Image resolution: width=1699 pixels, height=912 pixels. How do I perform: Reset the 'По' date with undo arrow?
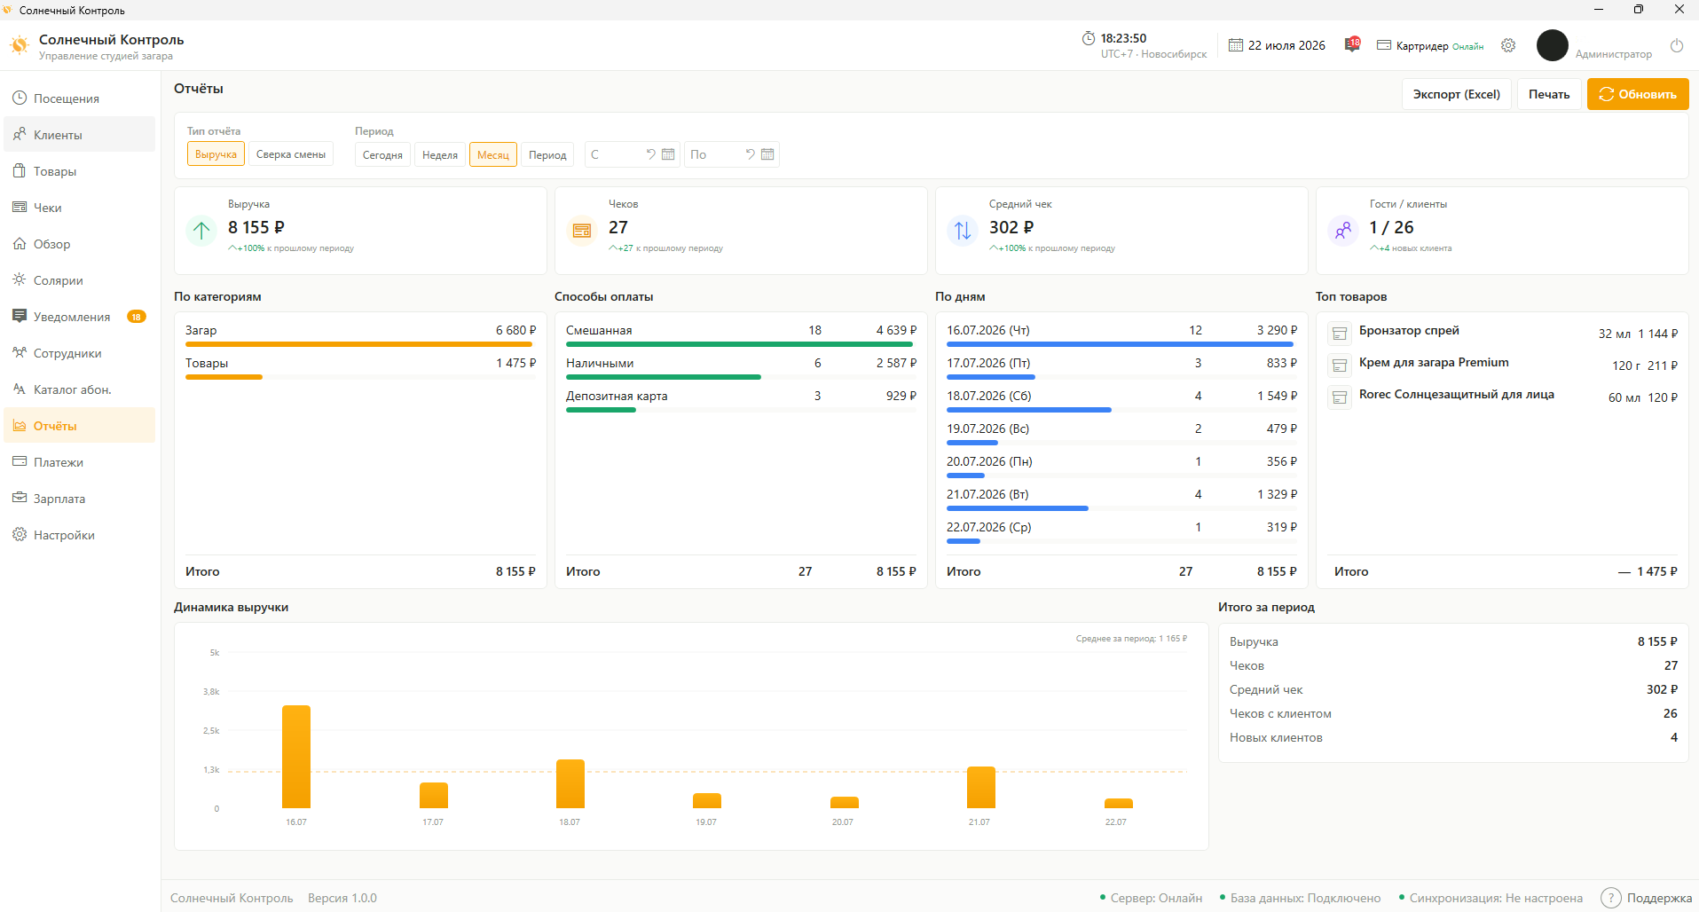point(750,154)
